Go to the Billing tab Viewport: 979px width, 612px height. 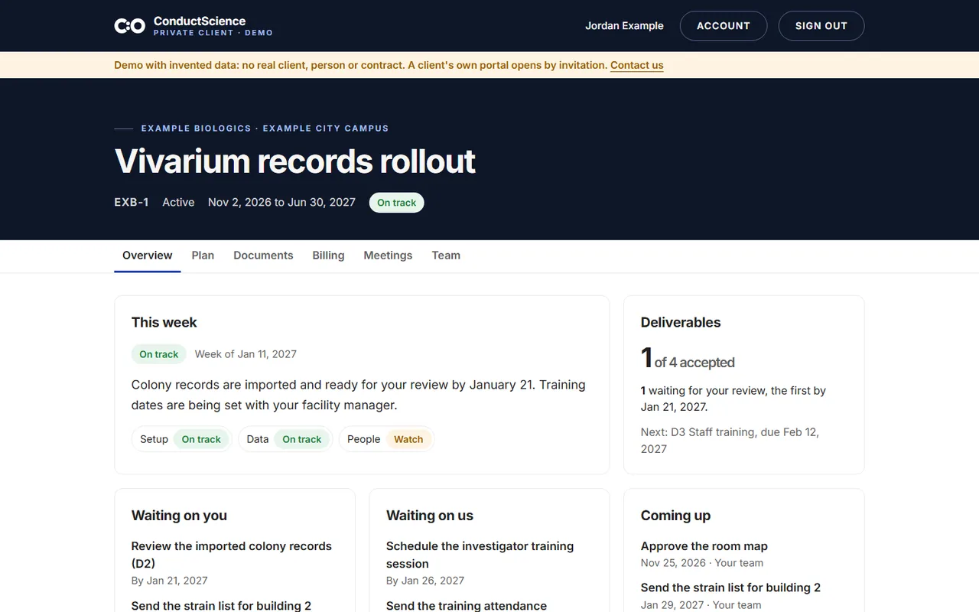(328, 256)
